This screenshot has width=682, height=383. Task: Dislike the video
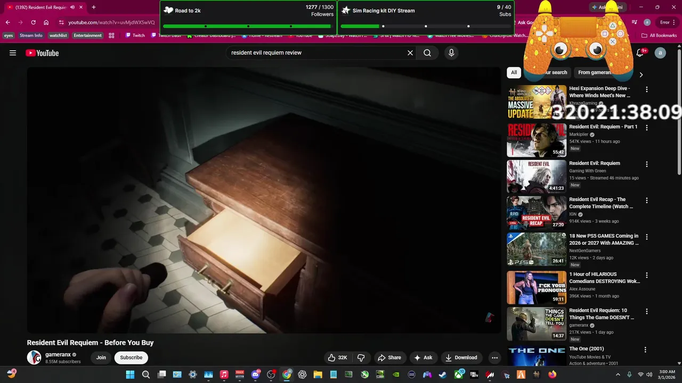(361, 357)
